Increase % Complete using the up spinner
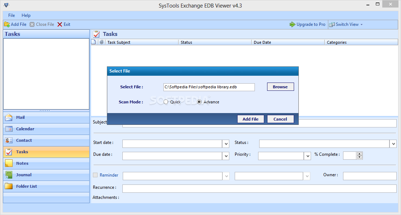 coord(360,154)
